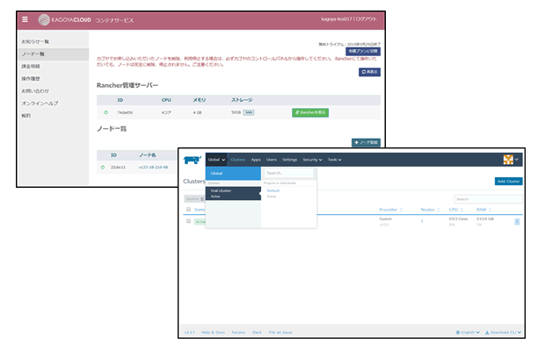Open the Security dropdown menu
This screenshot has height=351, width=545.
point(313,160)
